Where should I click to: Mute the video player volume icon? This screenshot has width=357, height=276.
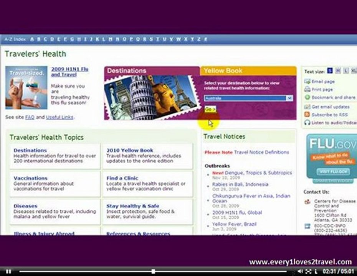click(x=301, y=271)
